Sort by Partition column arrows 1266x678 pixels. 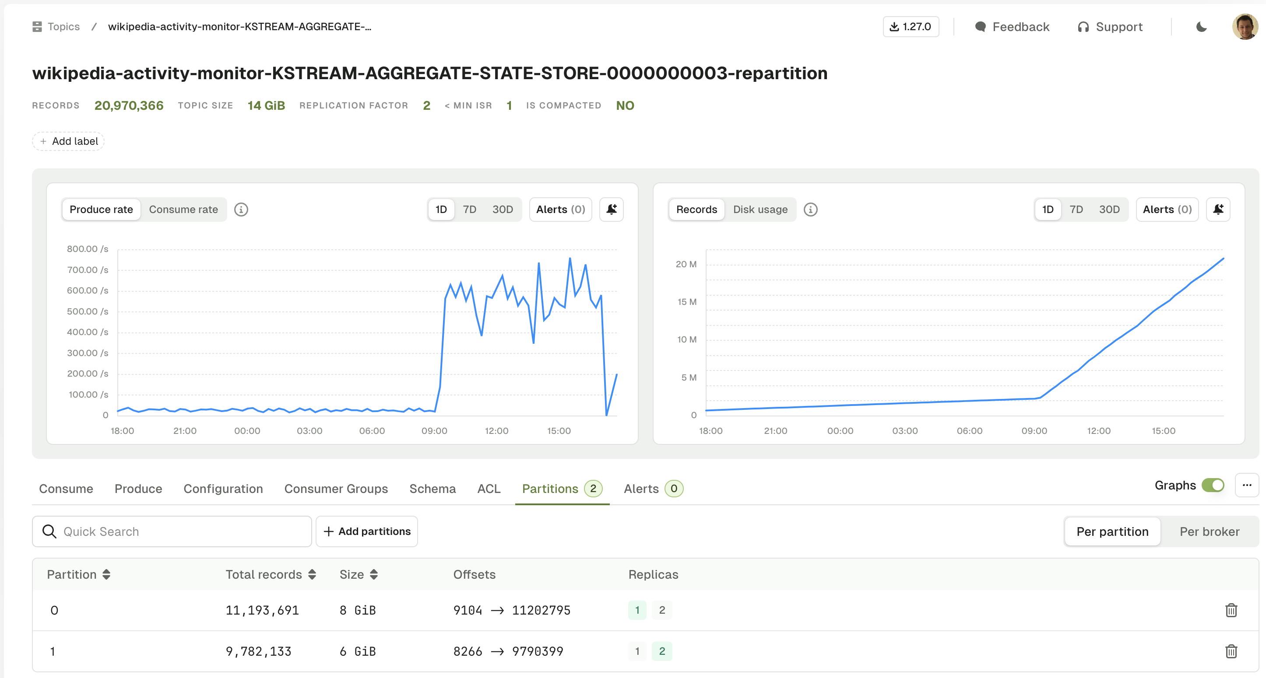pos(106,574)
